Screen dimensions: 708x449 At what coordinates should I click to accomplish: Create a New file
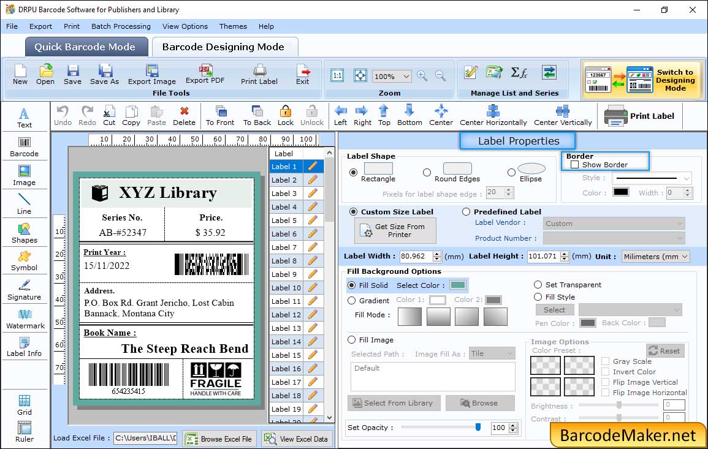point(20,75)
